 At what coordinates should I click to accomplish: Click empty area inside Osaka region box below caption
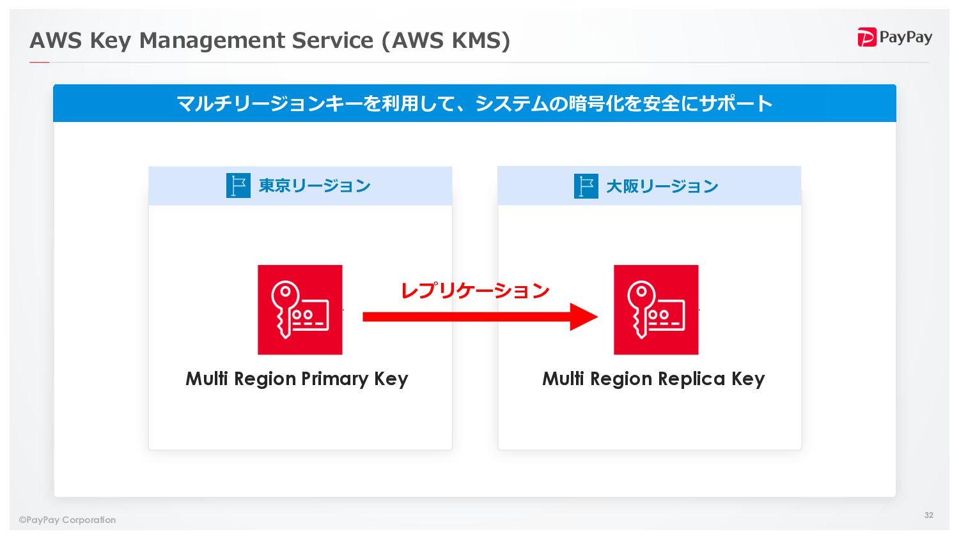(x=650, y=421)
